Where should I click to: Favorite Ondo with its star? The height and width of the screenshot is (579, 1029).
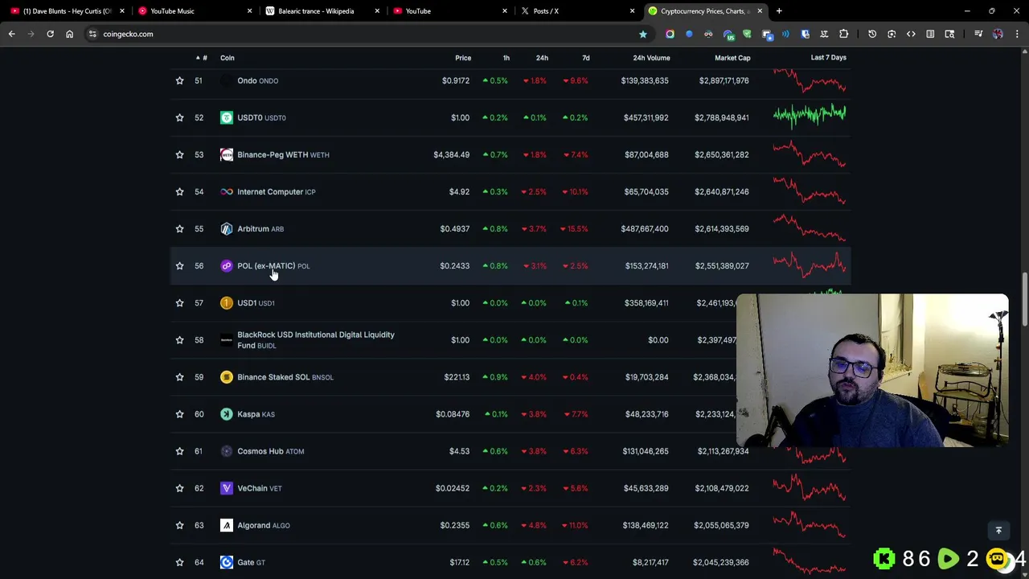coord(179,80)
